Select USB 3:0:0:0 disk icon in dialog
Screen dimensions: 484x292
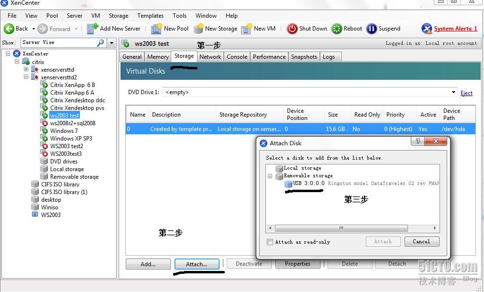pyautogui.click(x=288, y=184)
